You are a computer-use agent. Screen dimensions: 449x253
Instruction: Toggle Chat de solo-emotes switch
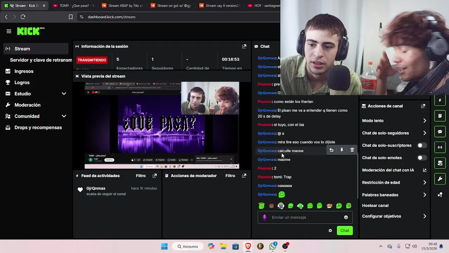(422, 158)
